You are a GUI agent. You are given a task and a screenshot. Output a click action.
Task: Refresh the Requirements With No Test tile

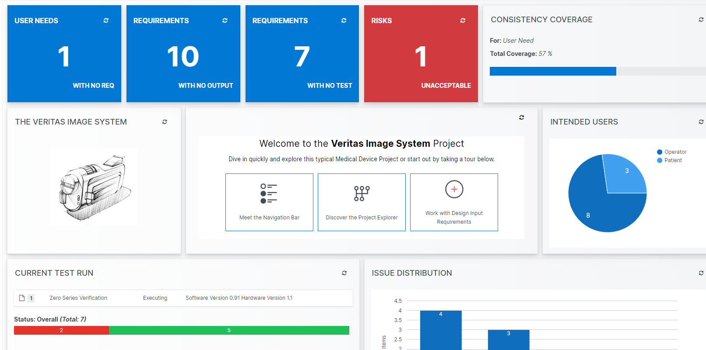tap(344, 21)
